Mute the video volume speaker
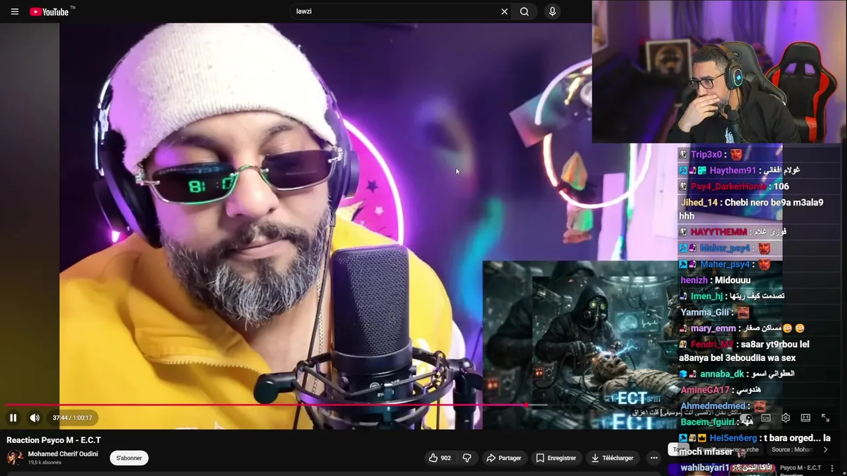 [34, 418]
